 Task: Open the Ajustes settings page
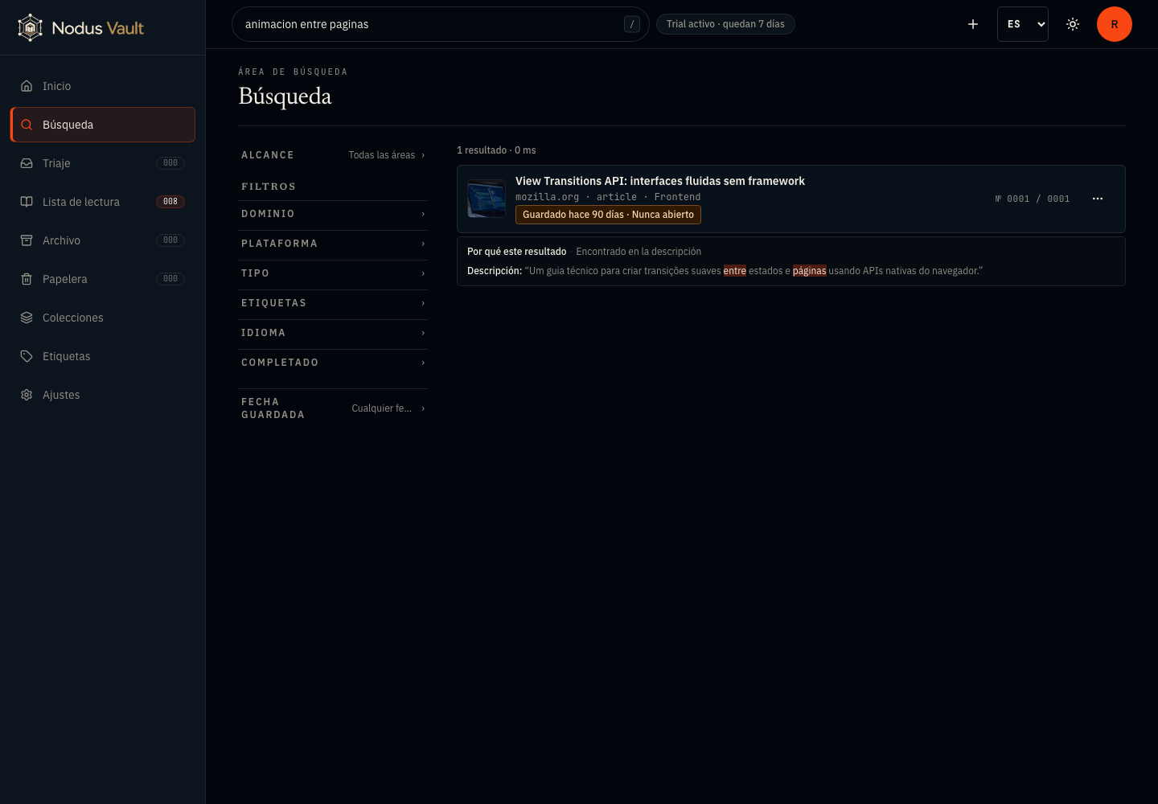103,395
